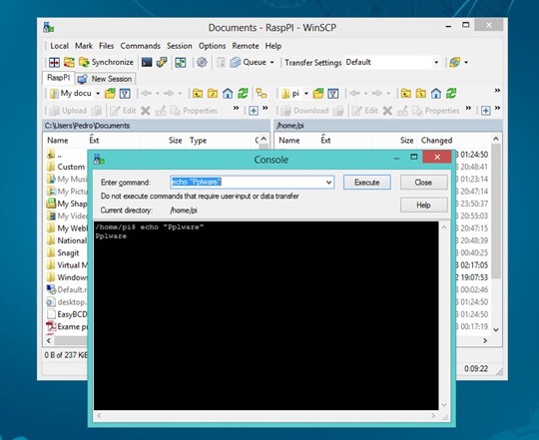The image size is (539, 440).
Task: Click remote parent directory icon
Action: (x=406, y=94)
